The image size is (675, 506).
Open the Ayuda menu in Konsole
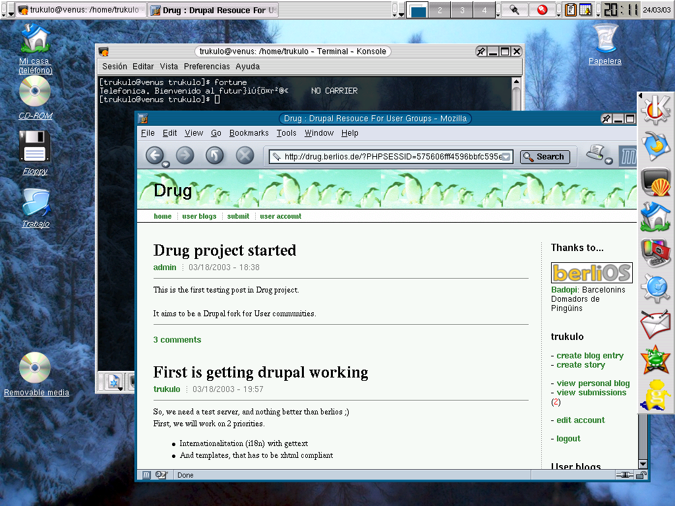point(248,67)
